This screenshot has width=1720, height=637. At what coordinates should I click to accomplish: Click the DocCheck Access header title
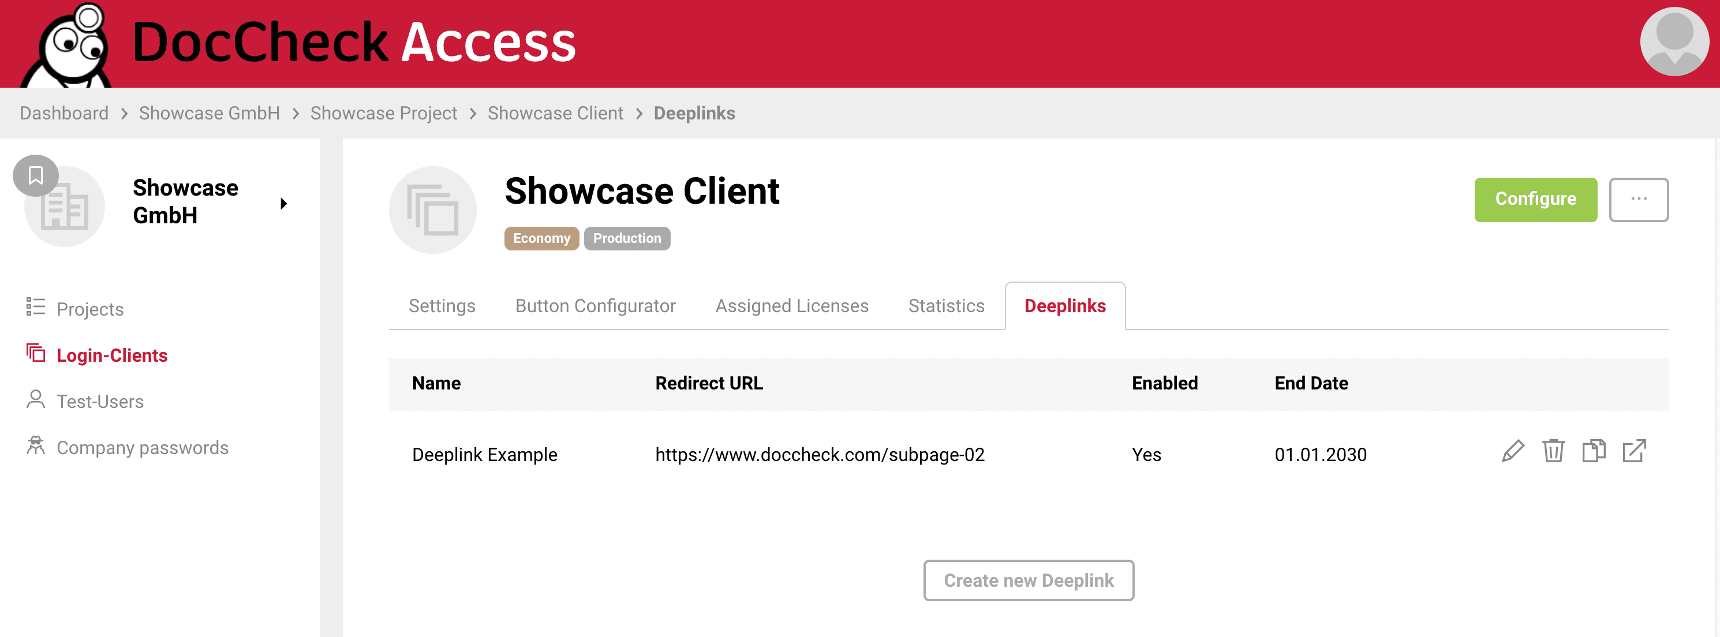point(354,42)
